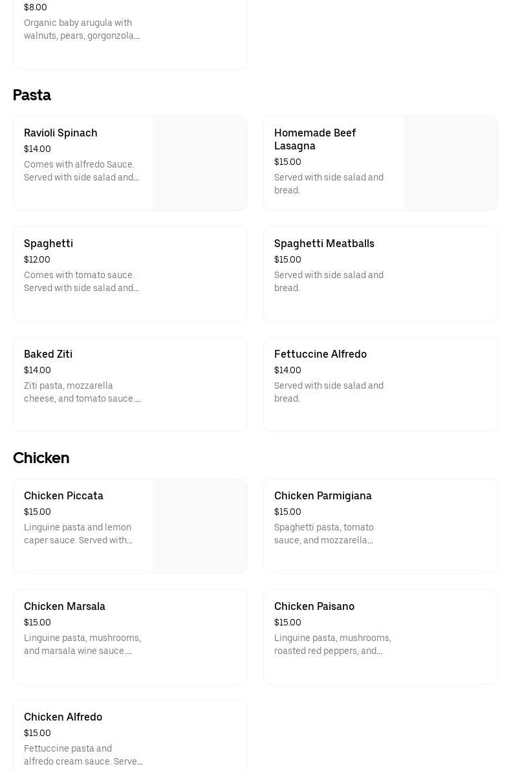The image size is (520, 771).
Task: Click the Ziti pasta, mozzarella description text
Action: coord(82,393)
